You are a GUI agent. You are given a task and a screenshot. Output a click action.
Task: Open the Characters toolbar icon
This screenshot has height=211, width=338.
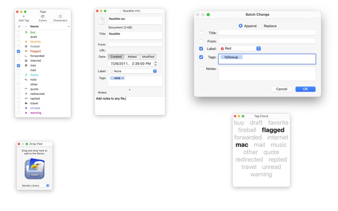60,16
